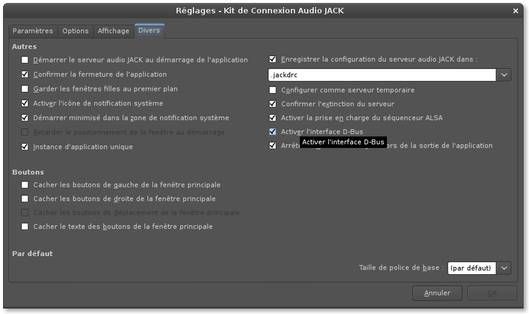Enable starting JACK server at application startup
The height and width of the screenshot is (314, 529).
25,60
